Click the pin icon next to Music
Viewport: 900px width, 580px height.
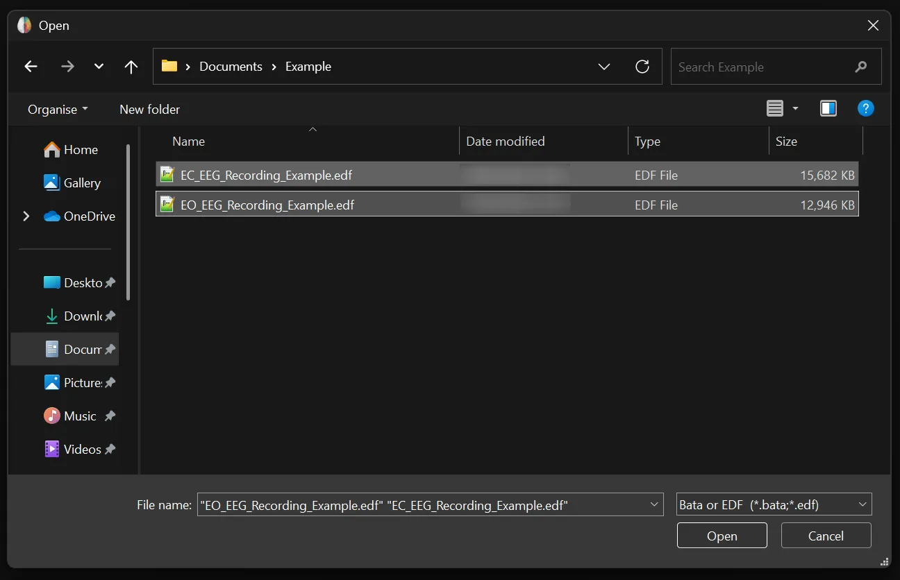[110, 416]
